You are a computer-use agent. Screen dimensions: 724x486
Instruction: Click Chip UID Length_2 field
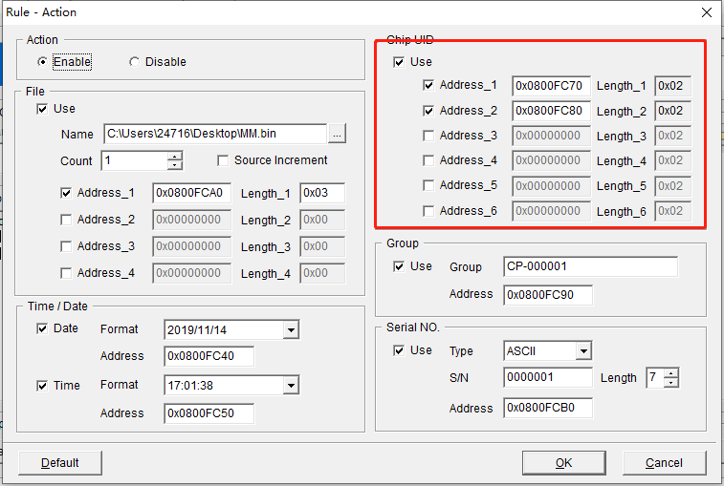pos(672,111)
